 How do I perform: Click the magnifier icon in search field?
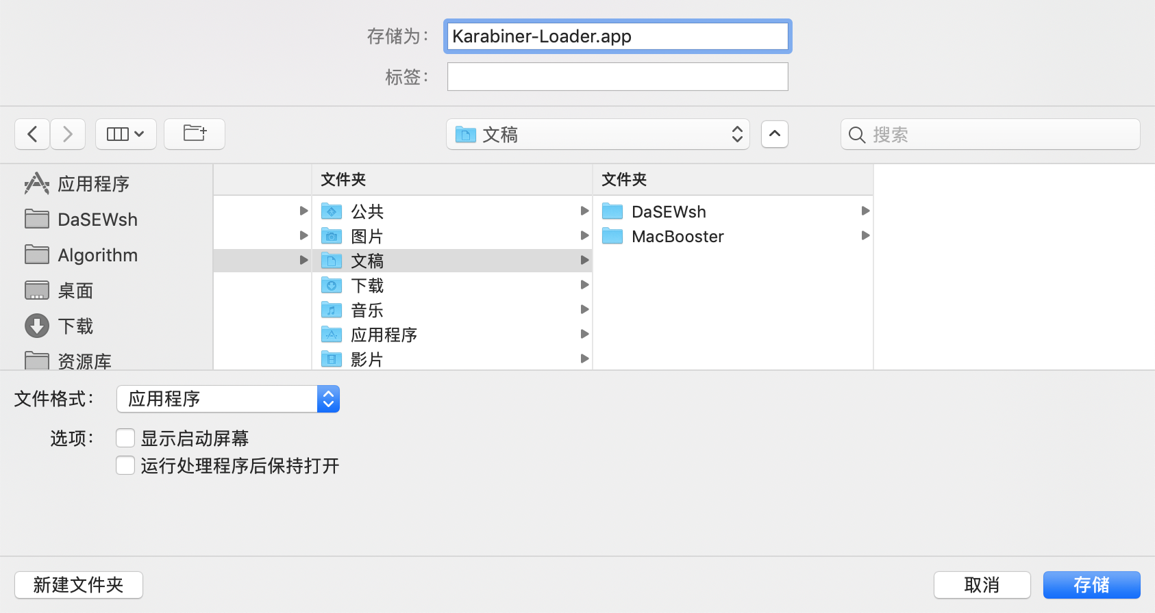(857, 135)
